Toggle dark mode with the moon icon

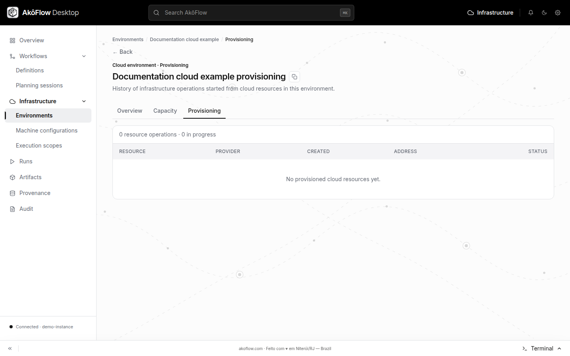coord(544,13)
